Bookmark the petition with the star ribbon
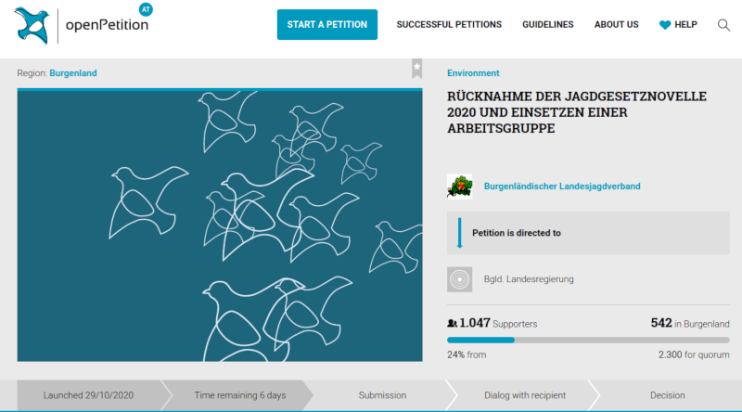This screenshot has width=742, height=412. pos(416,68)
